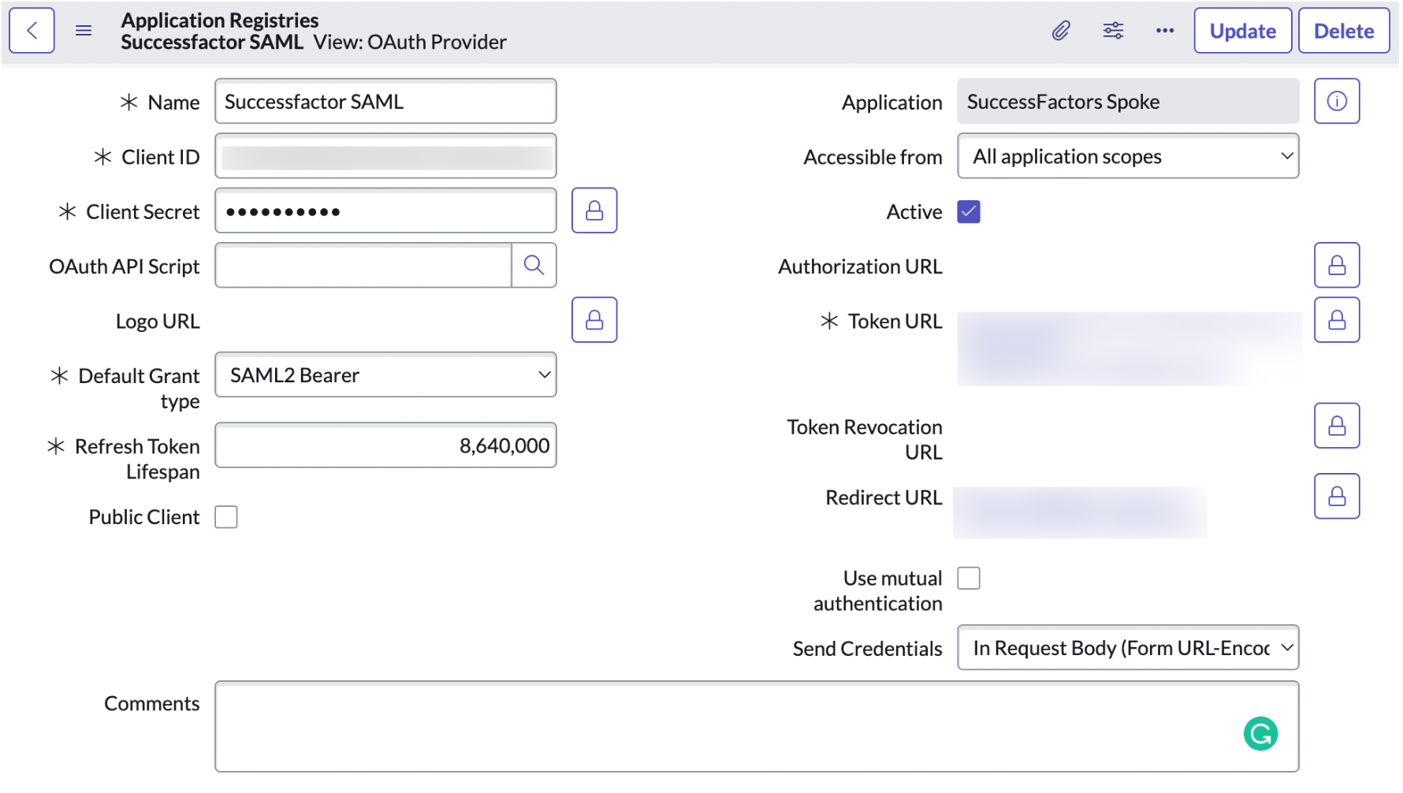Open the Send Credentials dropdown

click(1128, 648)
